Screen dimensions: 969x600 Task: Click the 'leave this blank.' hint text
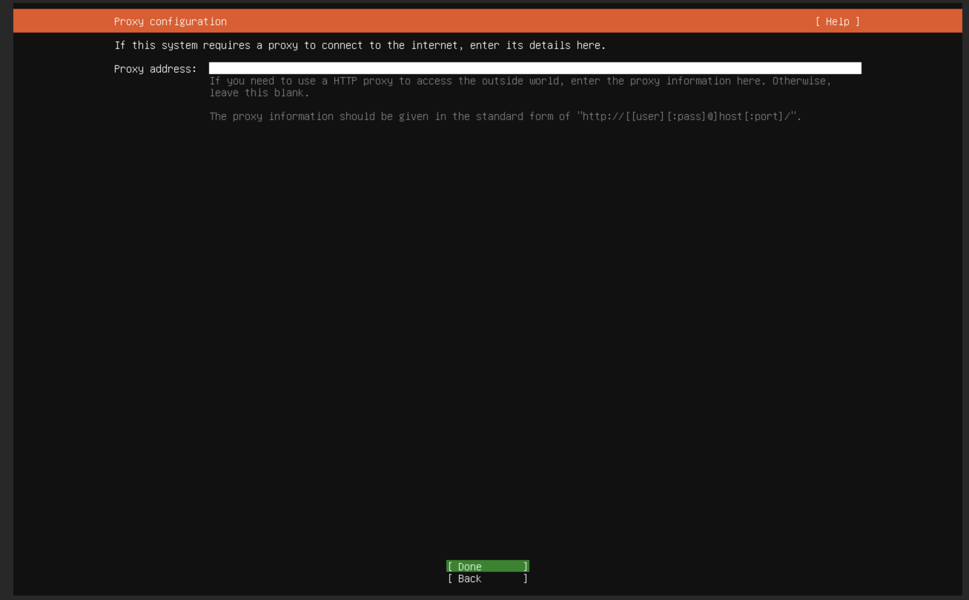(259, 93)
